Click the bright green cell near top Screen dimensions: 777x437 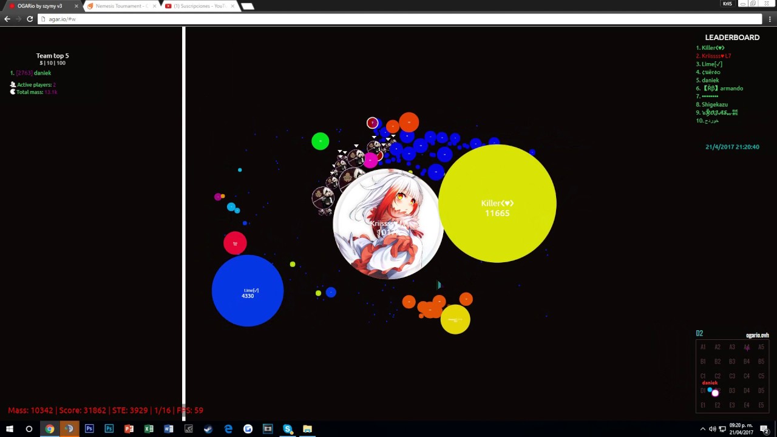321,141
